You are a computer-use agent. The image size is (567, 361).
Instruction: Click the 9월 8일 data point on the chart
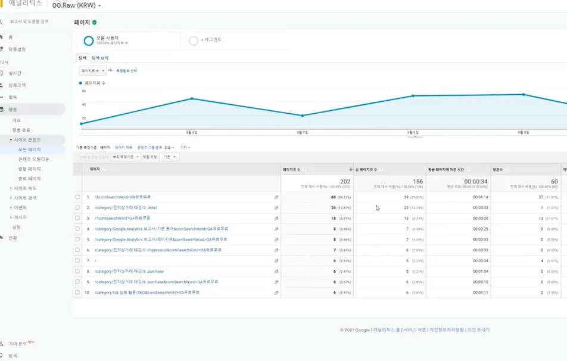[413, 96]
